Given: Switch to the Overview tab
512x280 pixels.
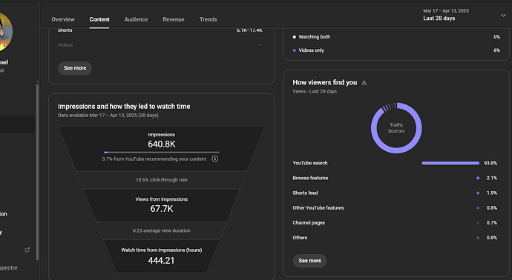Looking at the screenshot, I should [63, 19].
